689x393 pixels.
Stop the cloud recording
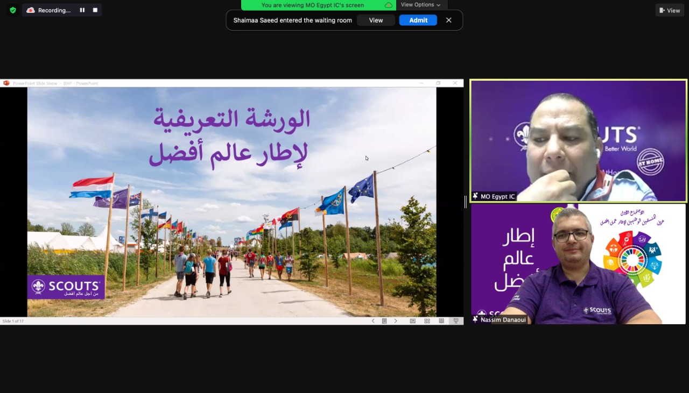[95, 10]
